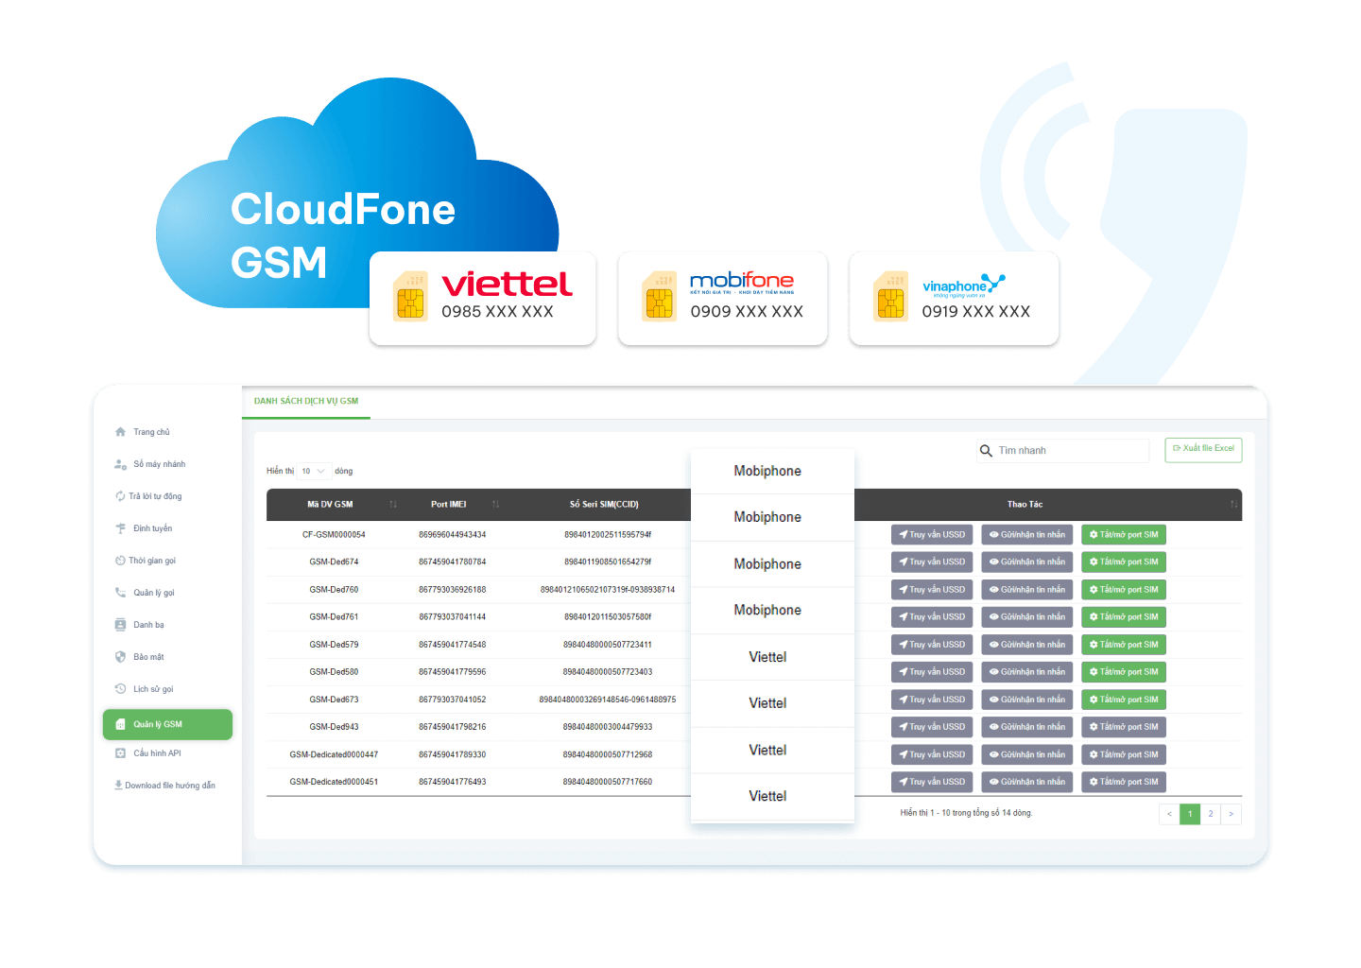Click Hiển thị 1 - 10 trong tổng số 14 dòng text
Image resolution: width=1361 pixels, height=968 pixels.
pyautogui.click(x=966, y=813)
